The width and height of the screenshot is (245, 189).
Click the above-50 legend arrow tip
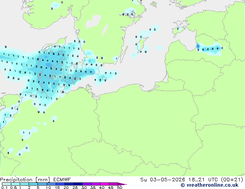coord(122,184)
